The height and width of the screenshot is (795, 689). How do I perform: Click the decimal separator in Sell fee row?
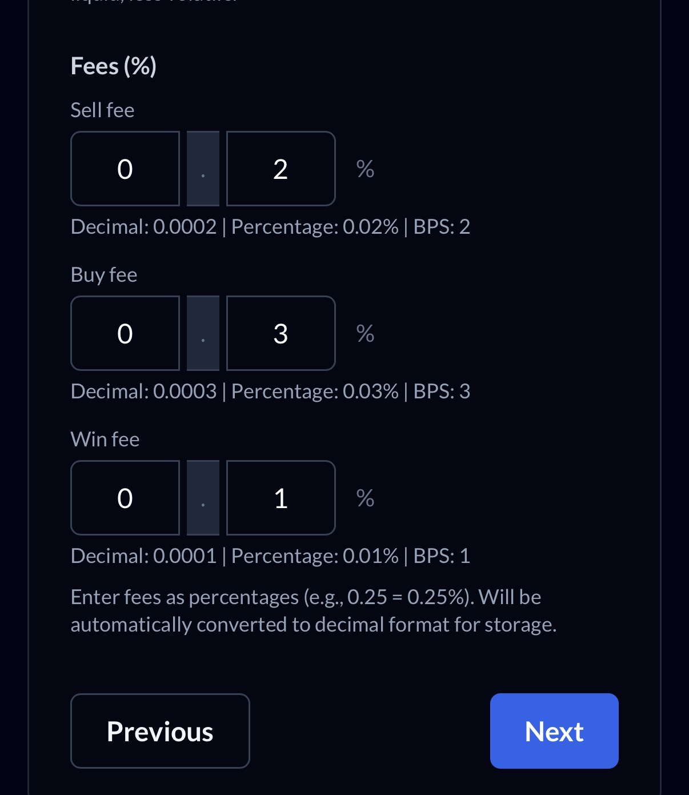tap(203, 169)
